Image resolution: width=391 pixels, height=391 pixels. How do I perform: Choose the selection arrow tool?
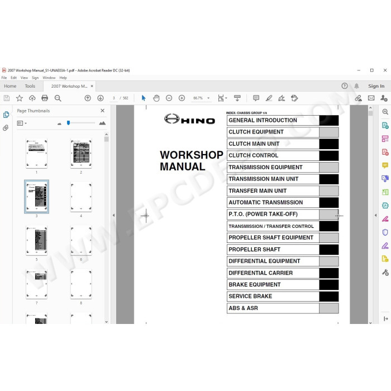click(x=144, y=98)
